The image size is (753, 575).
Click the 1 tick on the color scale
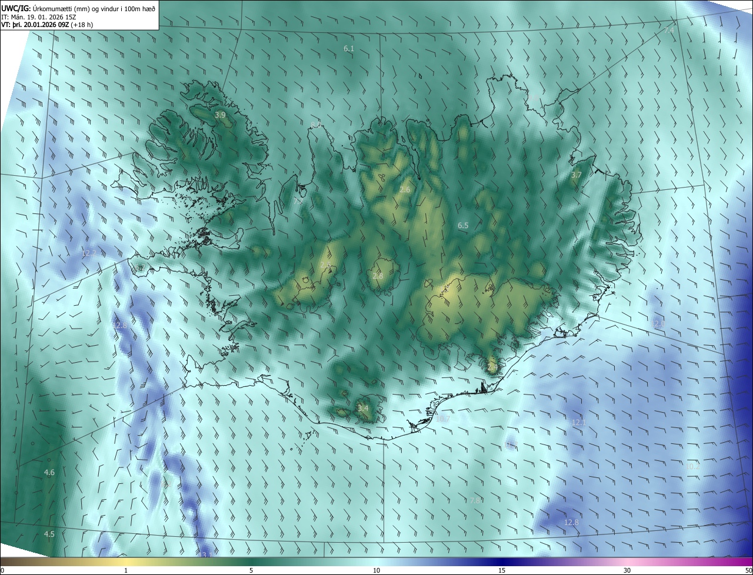[x=126, y=570]
